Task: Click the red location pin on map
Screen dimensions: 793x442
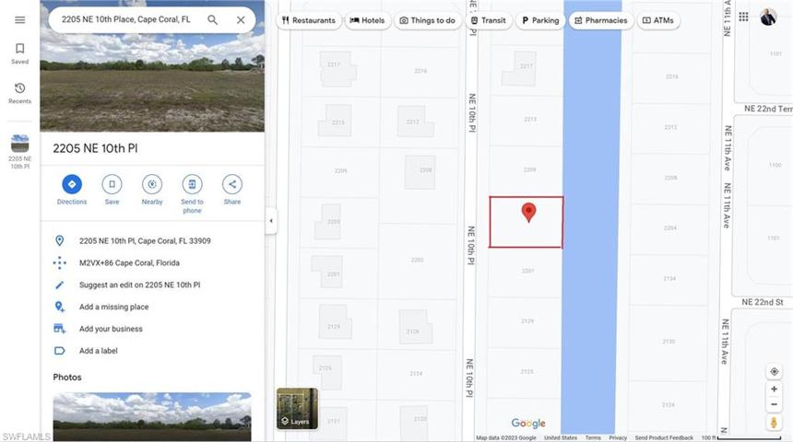Action: [528, 212]
